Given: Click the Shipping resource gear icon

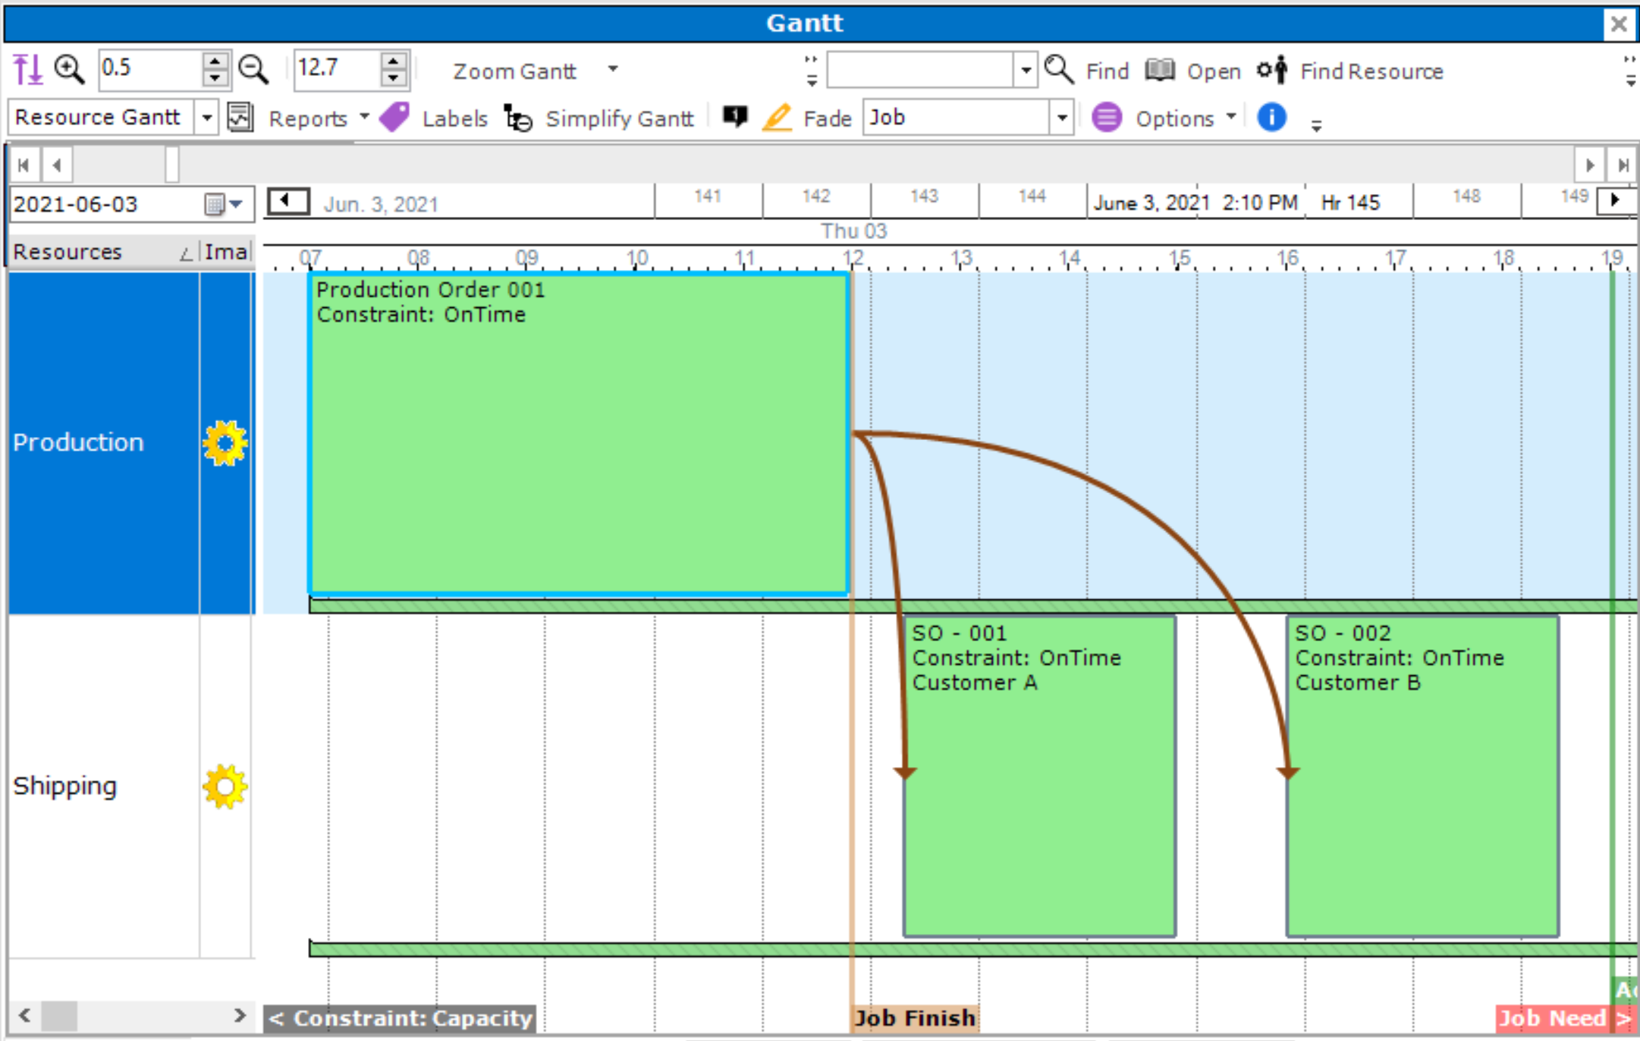Looking at the screenshot, I should pyautogui.click(x=225, y=787).
